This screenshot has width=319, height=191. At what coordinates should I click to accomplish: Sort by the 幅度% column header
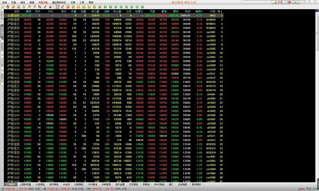click(x=199, y=11)
